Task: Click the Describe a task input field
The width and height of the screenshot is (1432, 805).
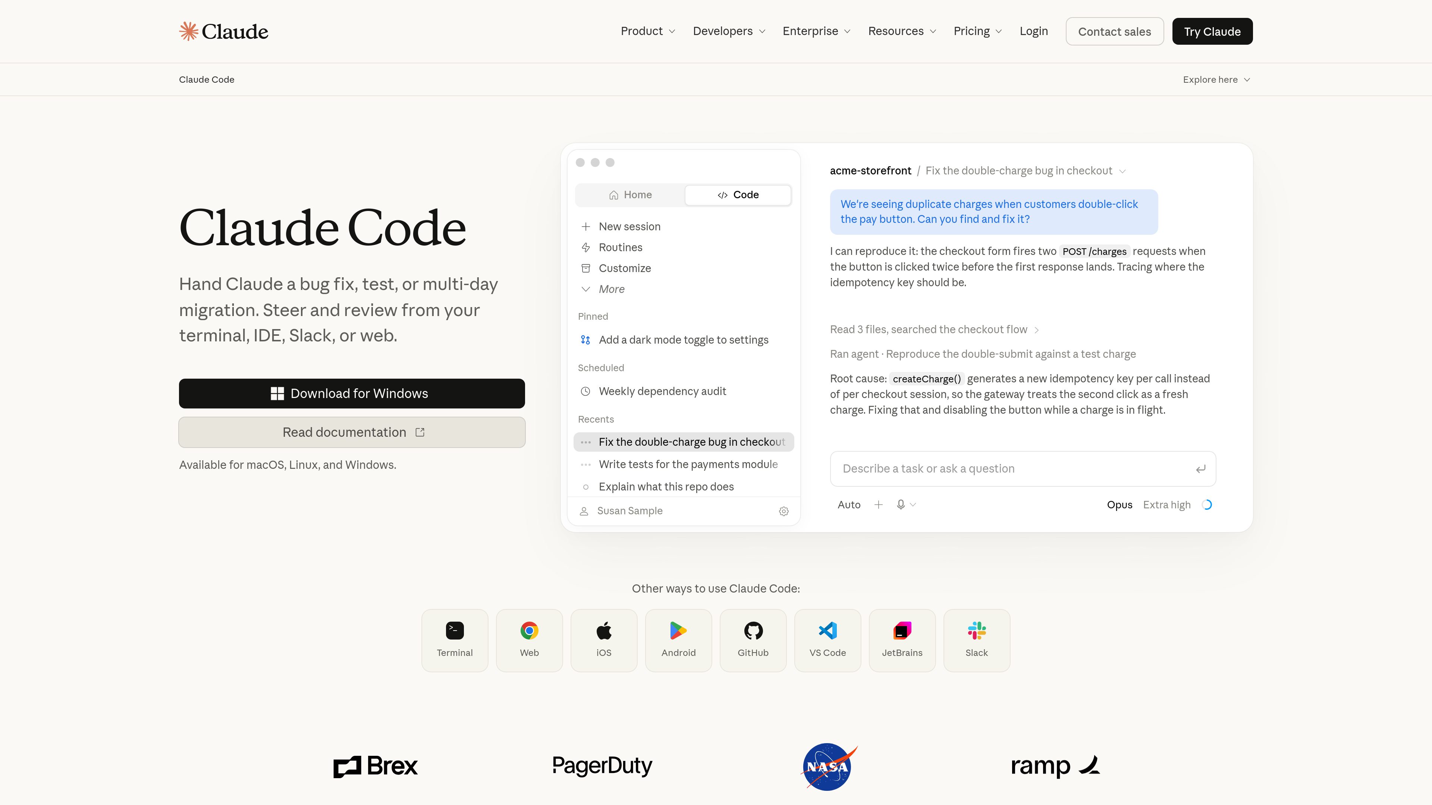Action: (1023, 469)
